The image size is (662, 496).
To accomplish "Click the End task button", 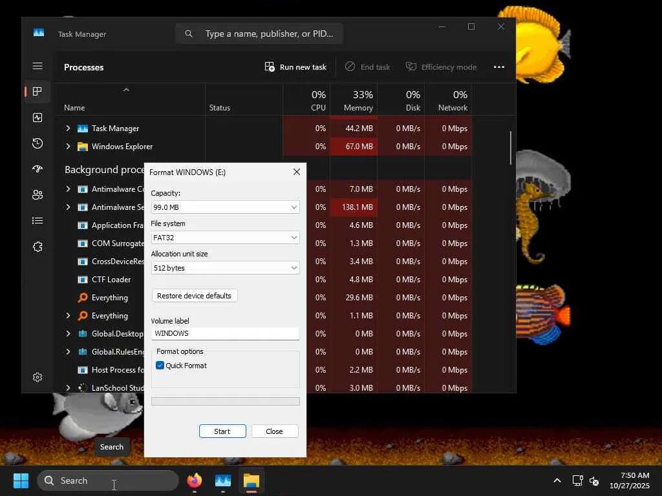I will [367, 67].
